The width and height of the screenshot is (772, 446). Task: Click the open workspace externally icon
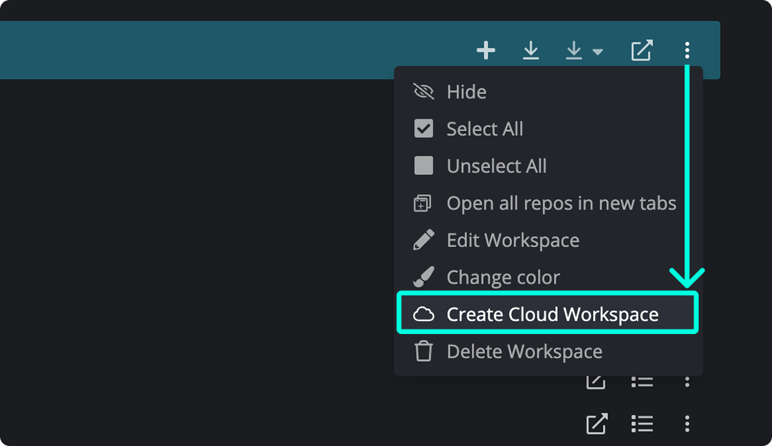click(x=641, y=50)
